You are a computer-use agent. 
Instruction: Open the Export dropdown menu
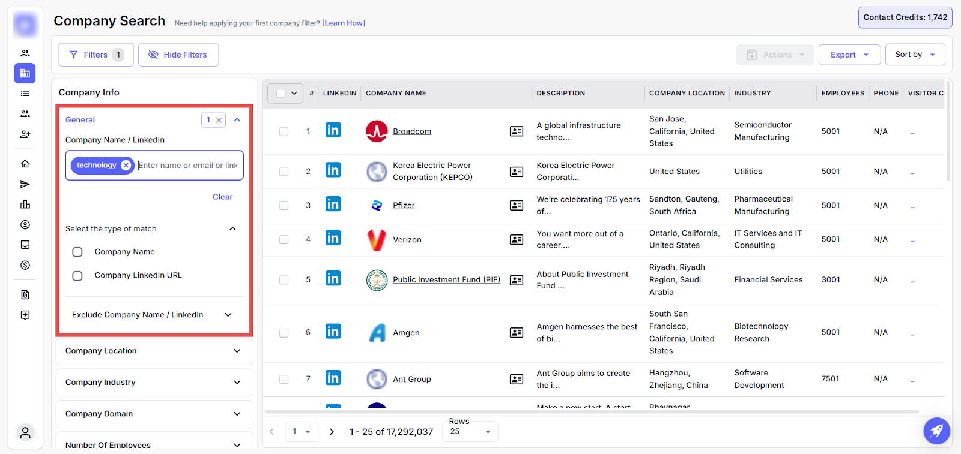point(849,55)
